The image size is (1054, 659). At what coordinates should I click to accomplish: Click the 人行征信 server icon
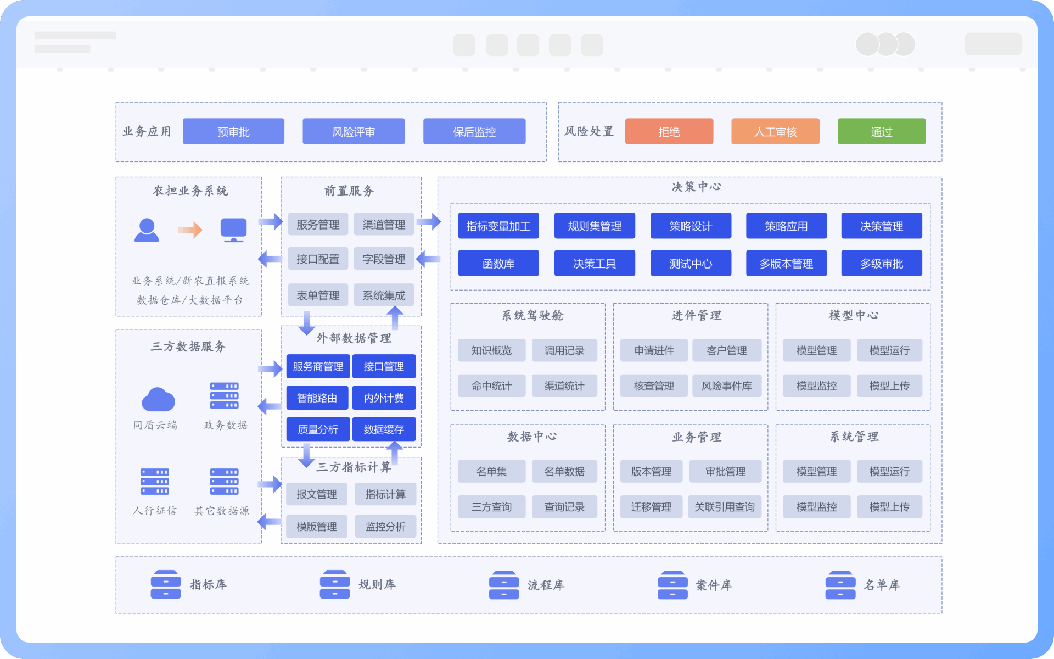pyautogui.click(x=155, y=482)
